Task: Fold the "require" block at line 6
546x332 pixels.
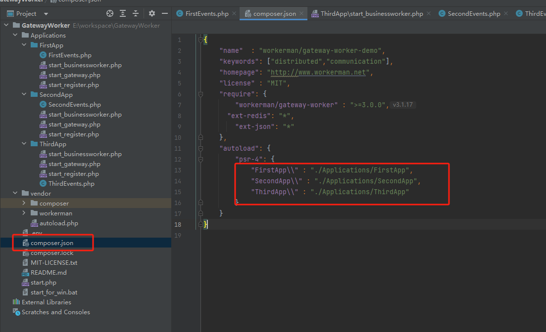Action: (200, 94)
